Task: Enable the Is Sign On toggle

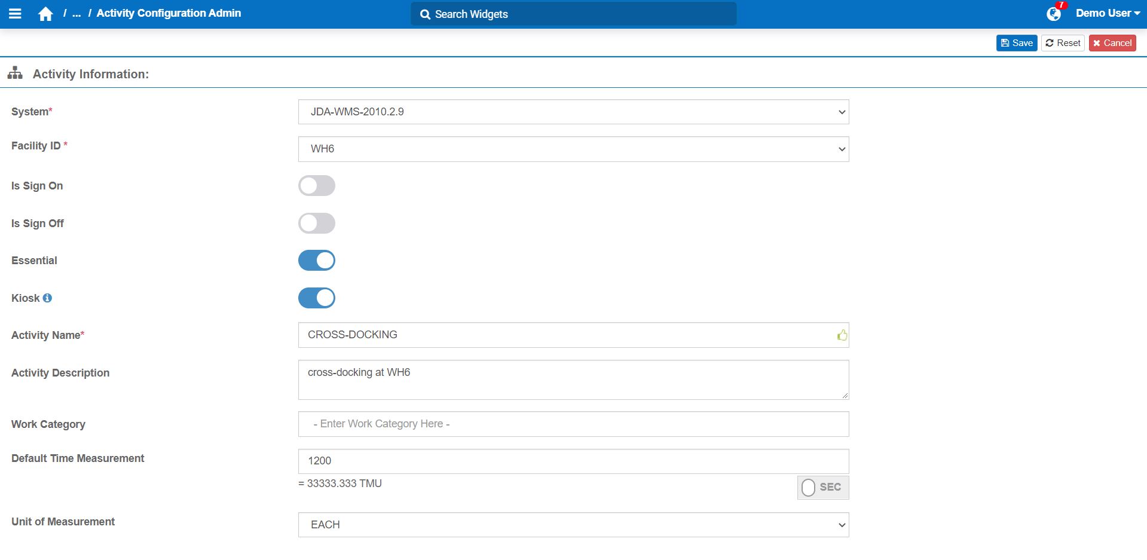Action: 316,186
